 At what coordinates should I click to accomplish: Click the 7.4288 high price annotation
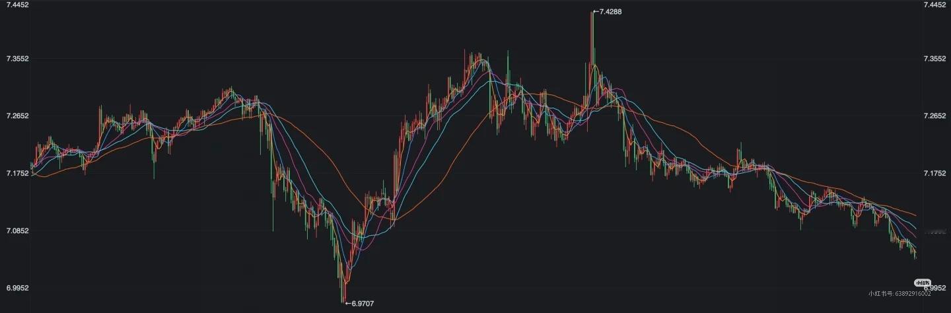pos(608,12)
